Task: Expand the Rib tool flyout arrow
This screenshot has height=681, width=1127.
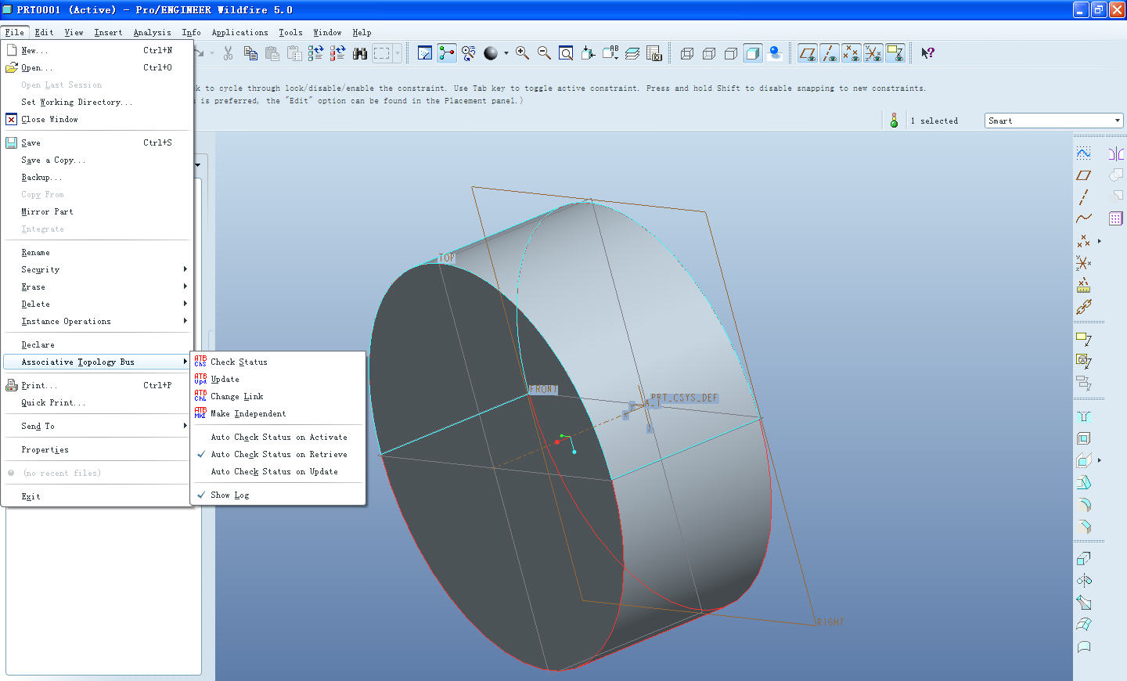Action: coord(1100,460)
